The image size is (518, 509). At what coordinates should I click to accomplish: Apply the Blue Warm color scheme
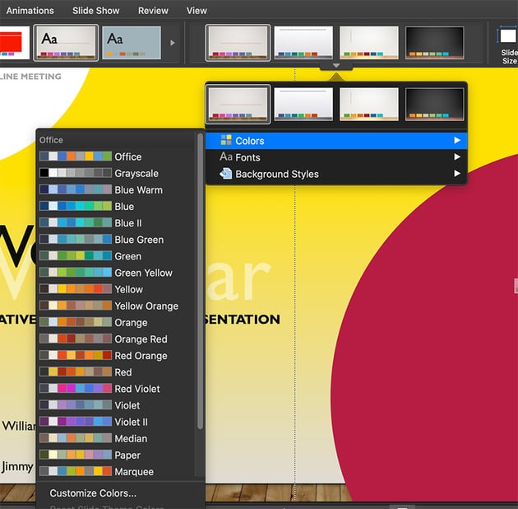(138, 190)
